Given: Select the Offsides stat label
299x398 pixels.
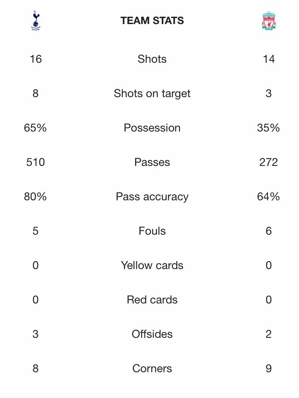Looking at the screenshot, I should [x=152, y=334].
